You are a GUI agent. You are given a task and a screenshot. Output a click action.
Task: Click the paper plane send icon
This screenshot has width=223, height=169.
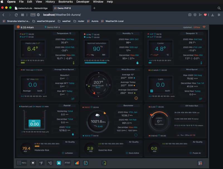[200, 15]
